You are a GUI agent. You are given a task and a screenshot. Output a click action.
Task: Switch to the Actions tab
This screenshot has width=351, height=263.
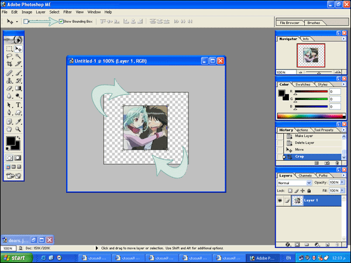[302, 130]
